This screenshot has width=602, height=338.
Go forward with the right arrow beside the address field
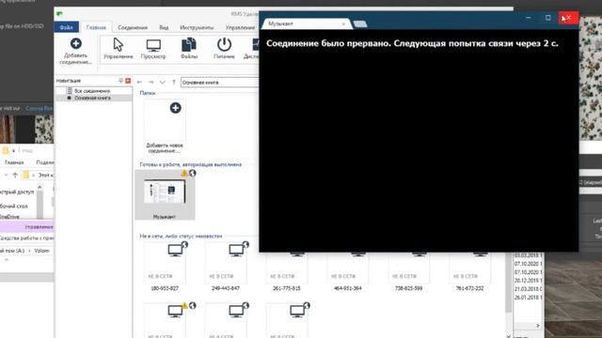[151, 82]
